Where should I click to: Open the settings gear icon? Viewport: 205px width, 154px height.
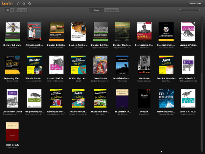click(24, 4)
